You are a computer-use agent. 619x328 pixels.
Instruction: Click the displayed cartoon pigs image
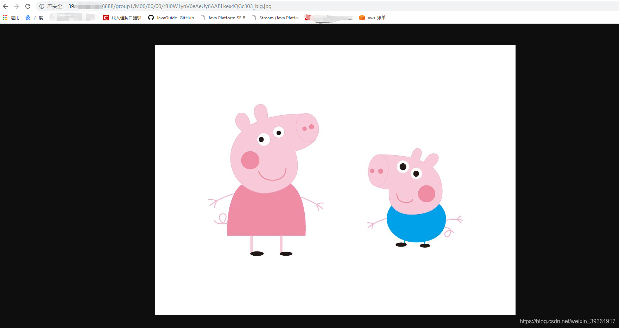(x=335, y=180)
